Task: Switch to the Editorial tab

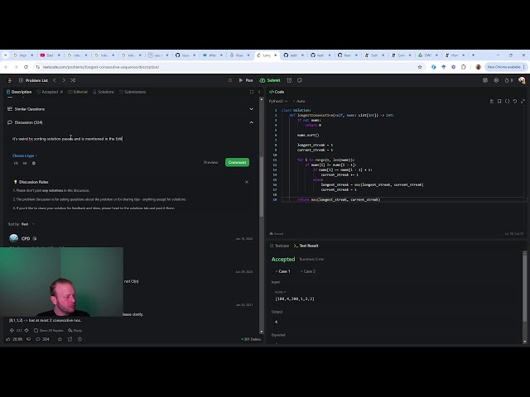Action: (x=78, y=92)
